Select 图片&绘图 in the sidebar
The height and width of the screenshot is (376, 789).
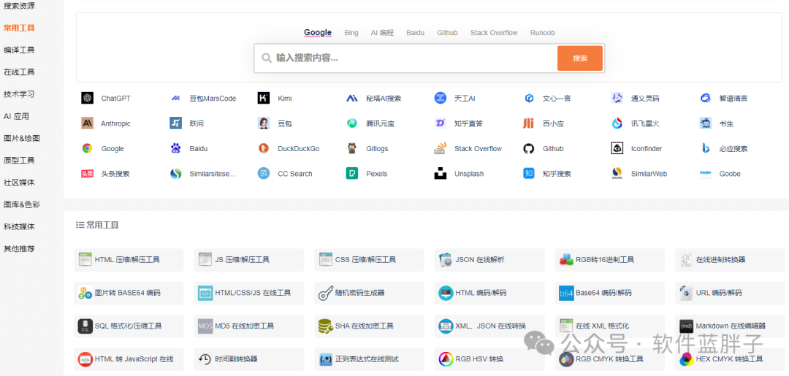click(x=22, y=138)
